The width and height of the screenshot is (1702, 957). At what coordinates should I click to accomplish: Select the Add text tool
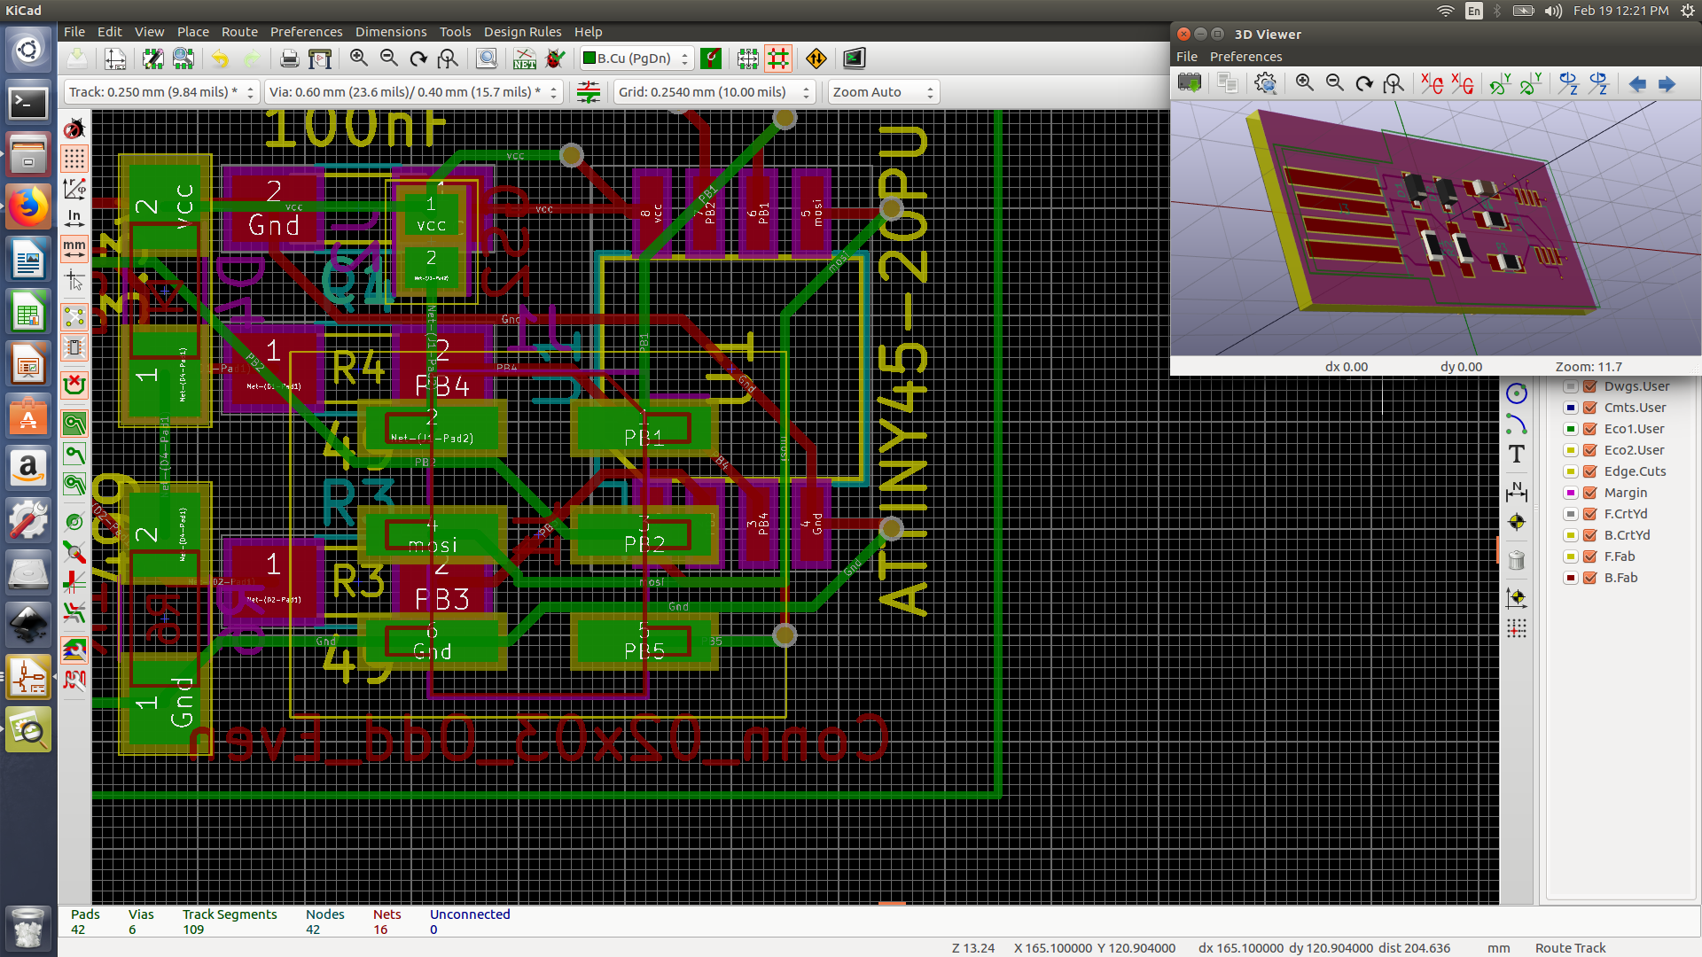pos(1517,455)
